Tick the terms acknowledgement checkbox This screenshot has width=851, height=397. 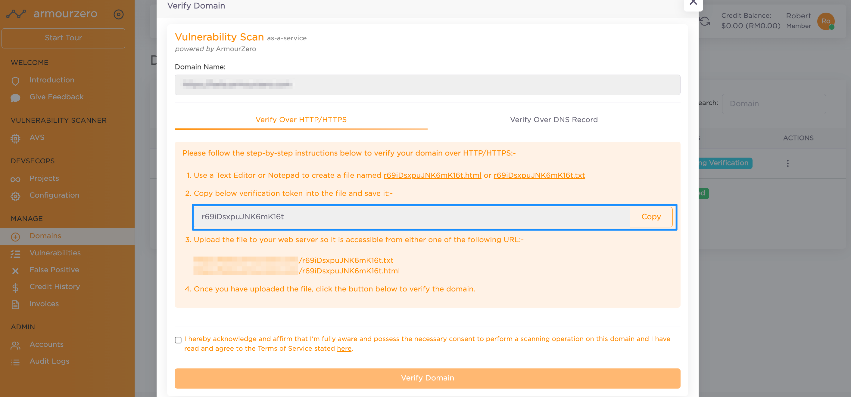coord(178,340)
